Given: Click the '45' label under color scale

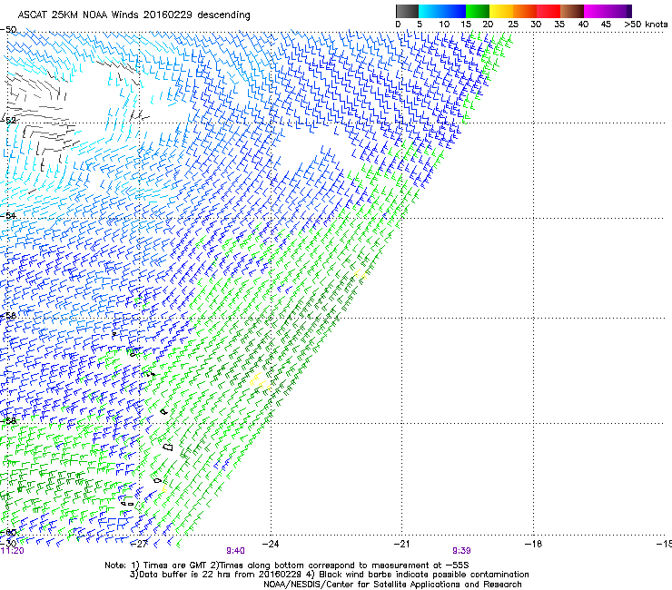Looking at the screenshot, I should pos(606,25).
